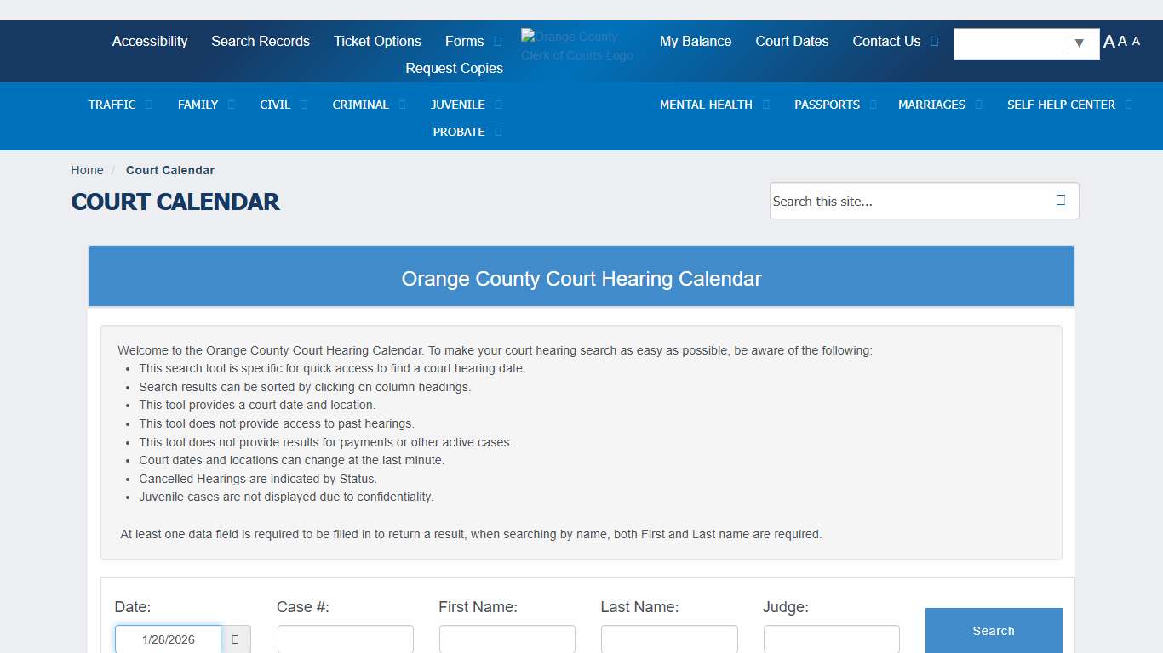Screen dimensions: 1163x653
Task: Expand the Traffic menu arrow
Action: (149, 105)
